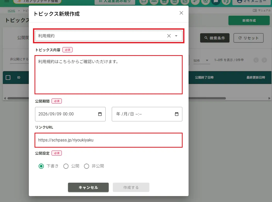
Task: Go to the next results page arrow
Action: [264, 60]
